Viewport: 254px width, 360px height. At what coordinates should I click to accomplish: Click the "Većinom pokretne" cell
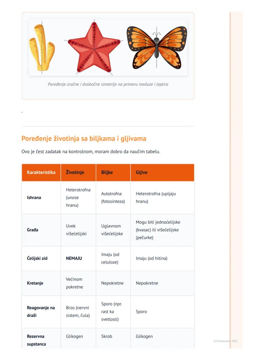pos(74,283)
